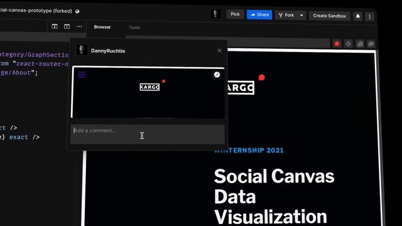Click Create Sandbox button
The height and width of the screenshot is (226, 402).
pyautogui.click(x=329, y=16)
